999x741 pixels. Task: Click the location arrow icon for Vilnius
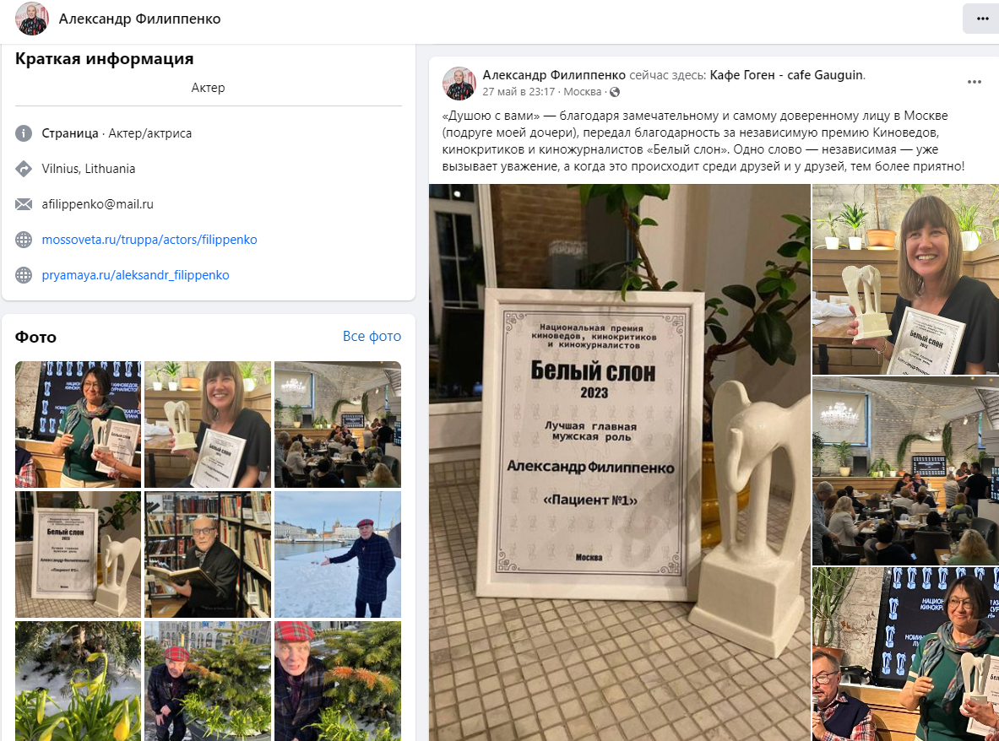click(x=24, y=169)
